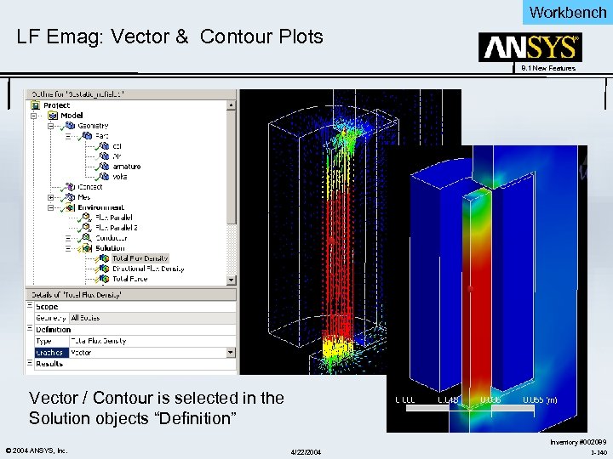
Task: Collapse the Conductor tree node
Action: click(68, 238)
